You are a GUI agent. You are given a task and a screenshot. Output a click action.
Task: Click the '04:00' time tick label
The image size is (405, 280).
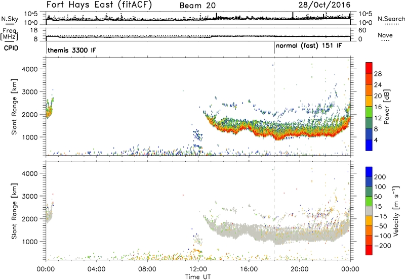(x=96, y=269)
